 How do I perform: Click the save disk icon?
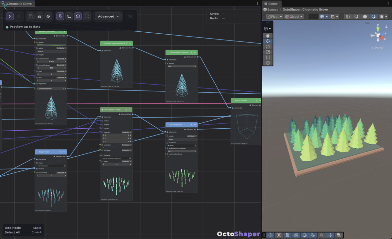point(130,16)
